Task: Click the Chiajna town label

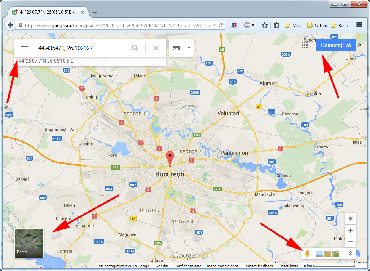Action: pyautogui.click(x=86, y=143)
